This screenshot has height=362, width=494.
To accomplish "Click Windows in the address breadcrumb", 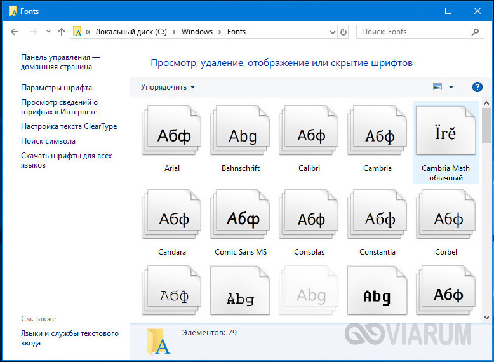I will tap(197, 32).
